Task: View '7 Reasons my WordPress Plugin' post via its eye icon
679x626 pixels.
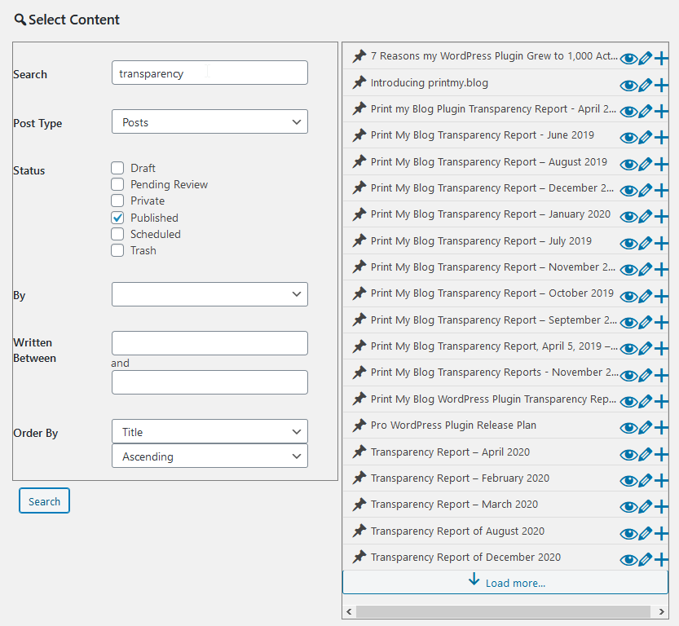Action: 628,59
